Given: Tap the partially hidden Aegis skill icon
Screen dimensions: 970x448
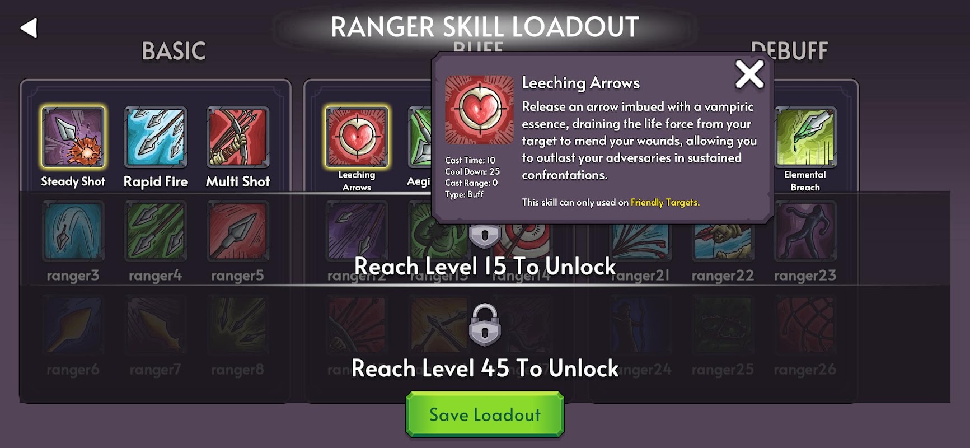Looking at the screenshot, I should point(420,137).
